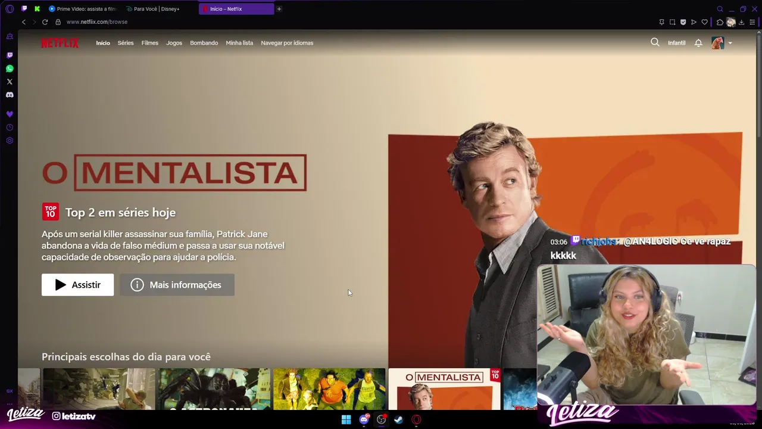Switch to the Para Você Disney+ tab
This screenshot has width=762, height=429.
(x=158, y=9)
